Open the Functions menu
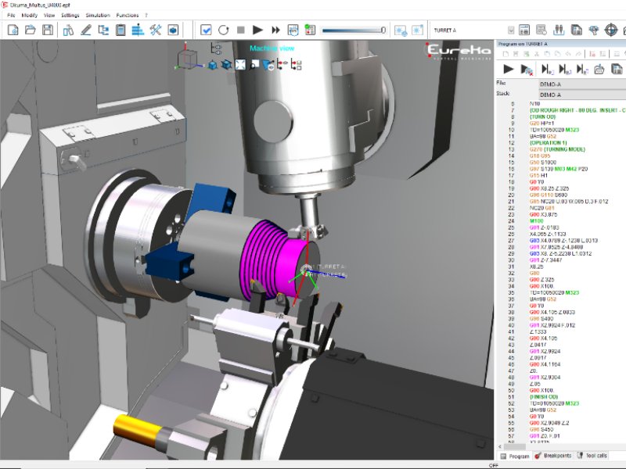This screenshot has height=469, width=626. (x=128, y=15)
